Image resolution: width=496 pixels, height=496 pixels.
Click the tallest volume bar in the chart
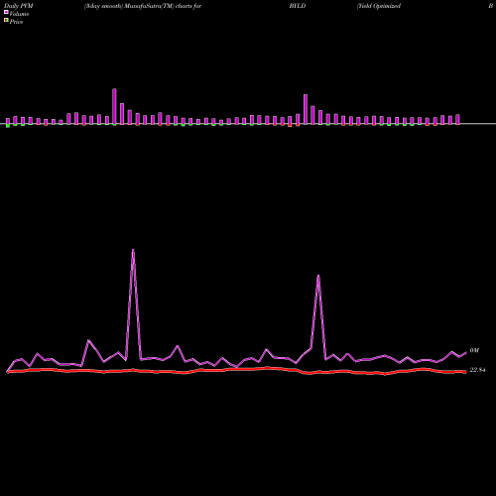[114, 106]
